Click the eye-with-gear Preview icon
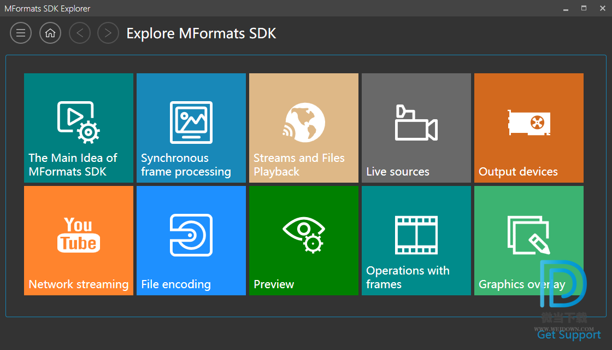The image size is (612, 350). click(304, 235)
